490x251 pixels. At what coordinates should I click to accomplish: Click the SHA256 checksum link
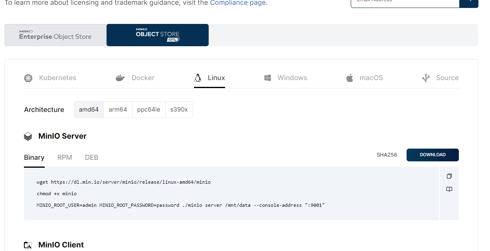387,155
